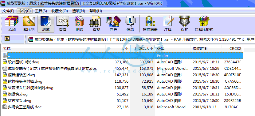Select the file 斜滑块工艺路线.doc

pyautogui.click(x=25, y=107)
